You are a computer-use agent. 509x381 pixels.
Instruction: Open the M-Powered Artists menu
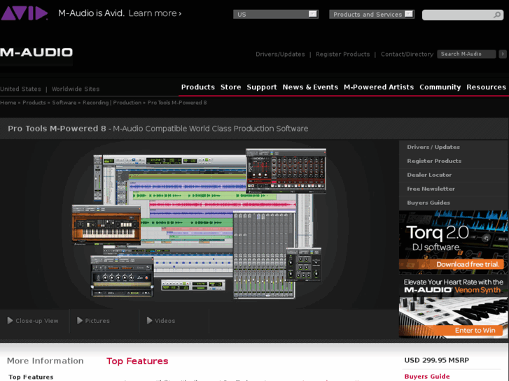pyautogui.click(x=379, y=87)
